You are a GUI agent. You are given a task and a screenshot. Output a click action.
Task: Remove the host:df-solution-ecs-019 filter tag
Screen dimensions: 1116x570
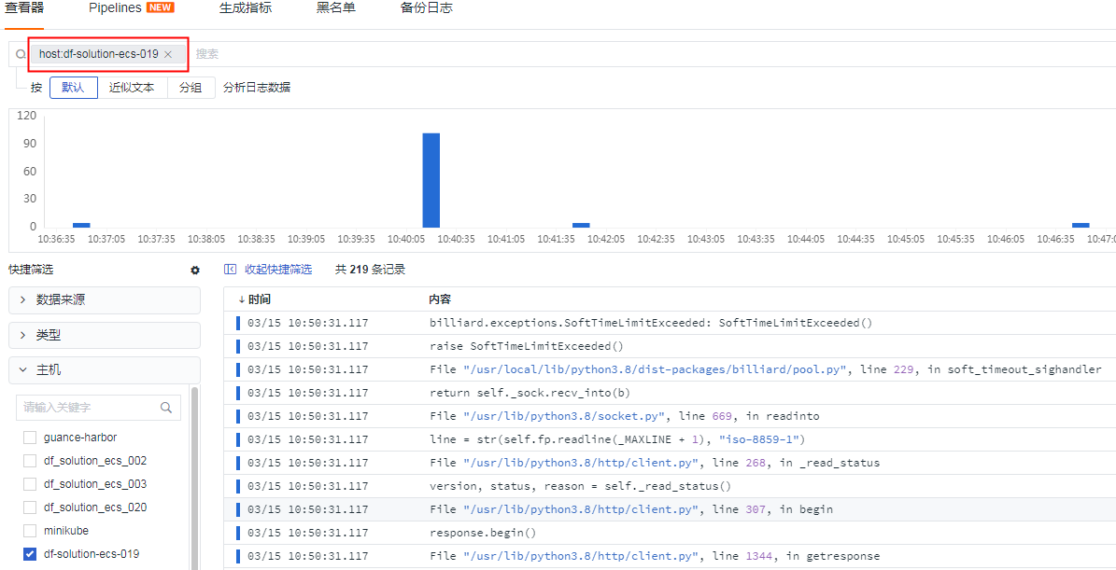pyautogui.click(x=168, y=54)
